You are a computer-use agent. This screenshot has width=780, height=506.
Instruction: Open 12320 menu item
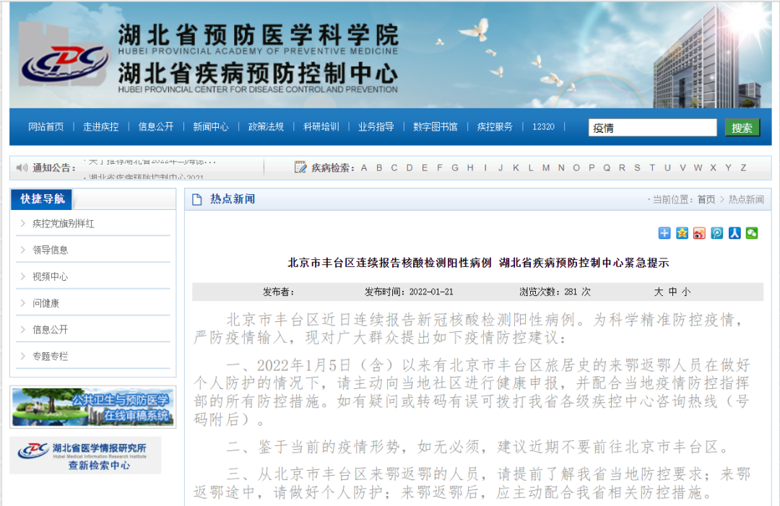543,127
